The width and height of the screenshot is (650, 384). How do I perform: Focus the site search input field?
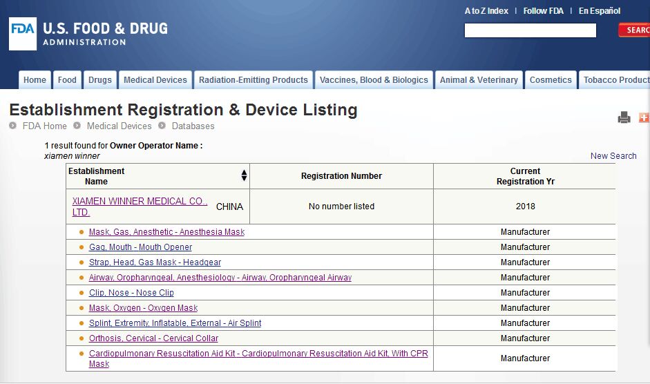click(530, 30)
